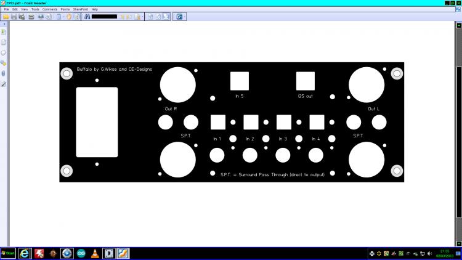This screenshot has height=260, width=462.
Task: Click in the blacked-out search field
Action: tap(104, 17)
